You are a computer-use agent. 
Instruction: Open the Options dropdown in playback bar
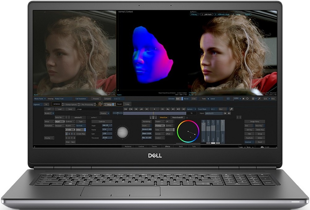point(191,109)
